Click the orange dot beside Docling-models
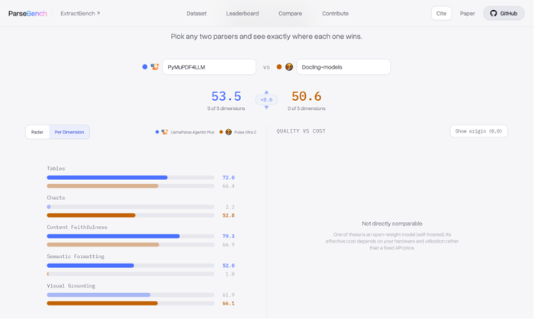The width and height of the screenshot is (534, 319). (x=279, y=67)
